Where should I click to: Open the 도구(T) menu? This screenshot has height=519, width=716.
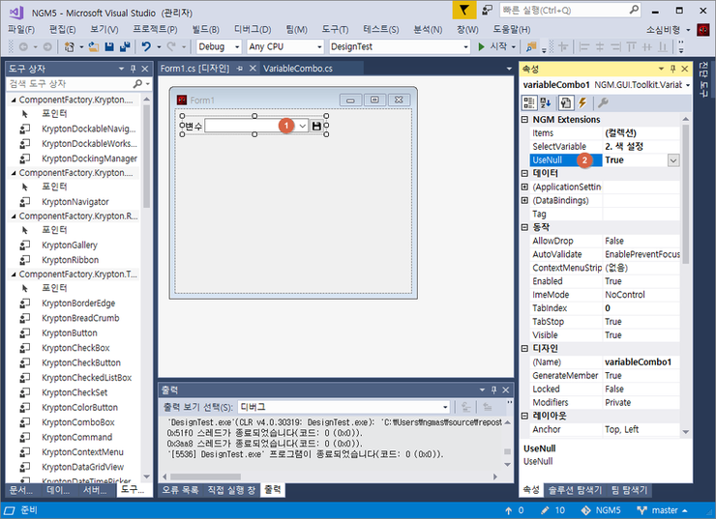(x=335, y=30)
